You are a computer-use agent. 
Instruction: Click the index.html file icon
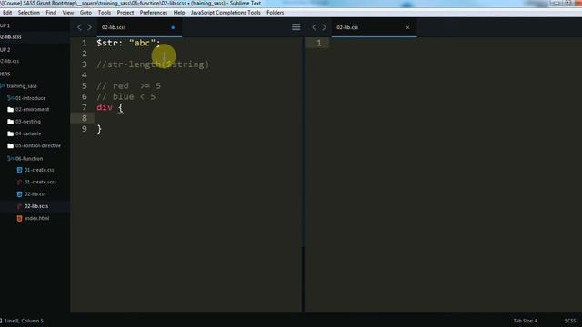(x=19, y=218)
